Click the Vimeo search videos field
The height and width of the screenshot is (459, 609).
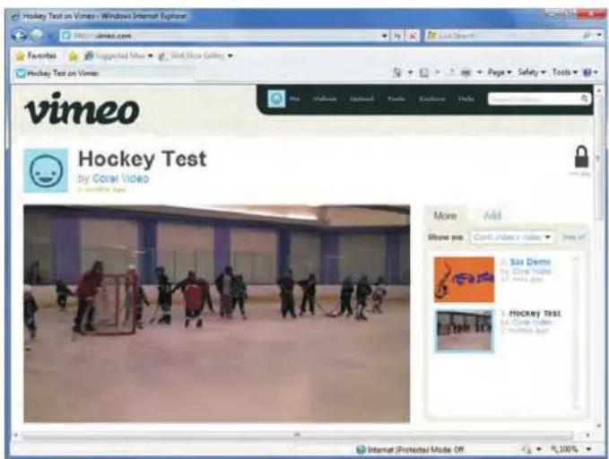(534, 100)
